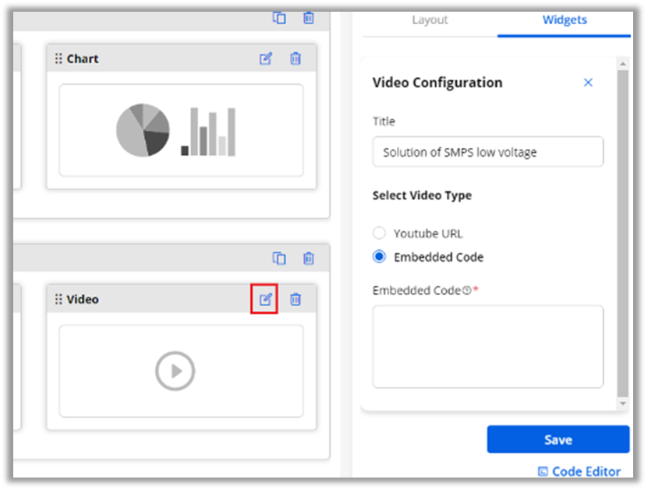Click the help icon next to Embedded Code
This screenshot has width=648, height=490.
click(466, 291)
